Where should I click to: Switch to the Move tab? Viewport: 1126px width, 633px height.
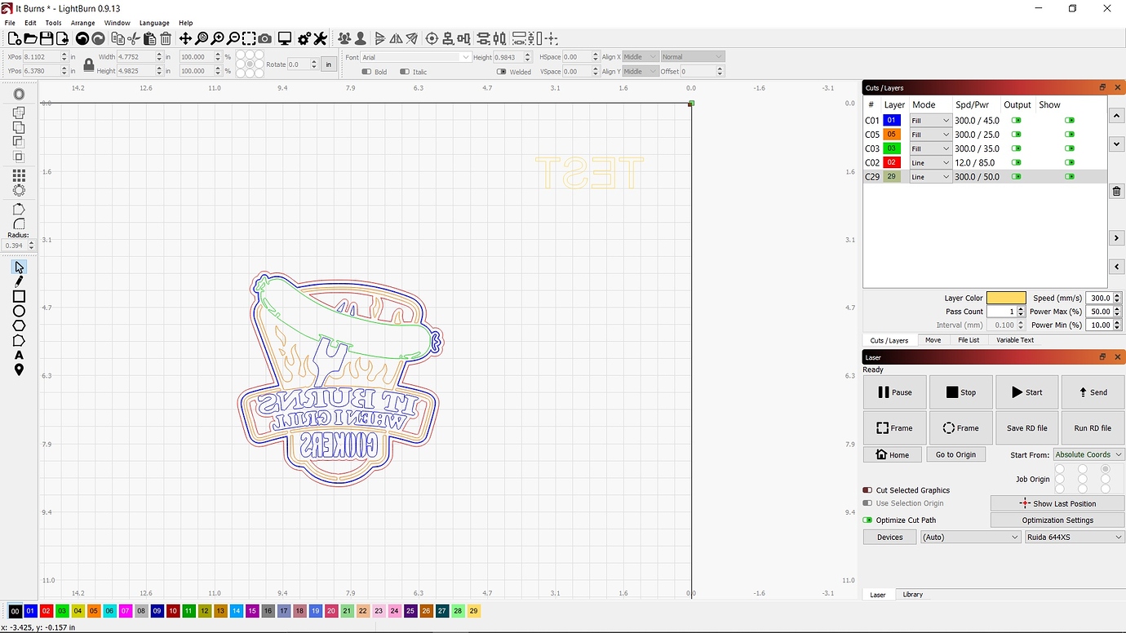933,340
